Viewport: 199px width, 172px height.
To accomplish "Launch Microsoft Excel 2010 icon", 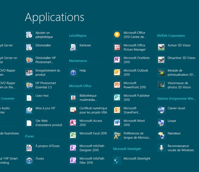I will click(73, 135).
